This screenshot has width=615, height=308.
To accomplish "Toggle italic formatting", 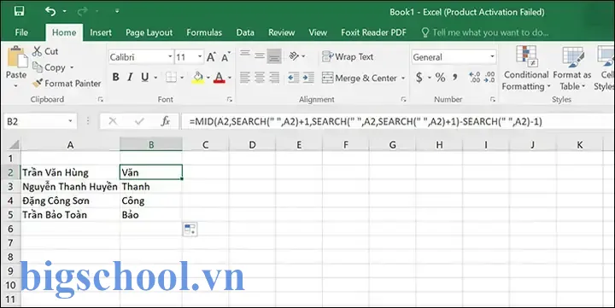I will coord(130,77).
